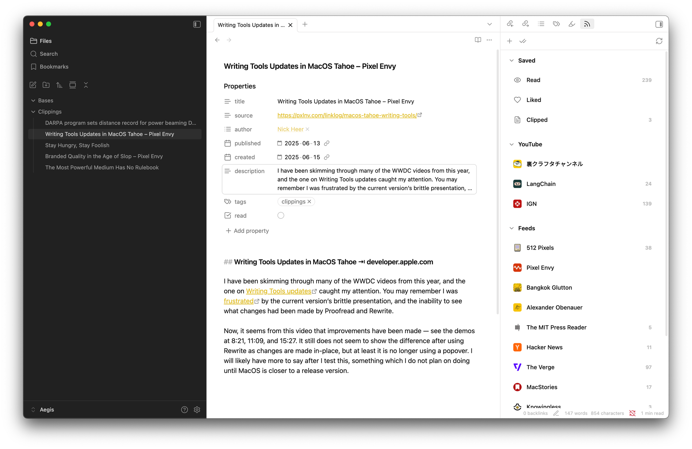
Task: Open settings gear icon
Action: (x=197, y=410)
